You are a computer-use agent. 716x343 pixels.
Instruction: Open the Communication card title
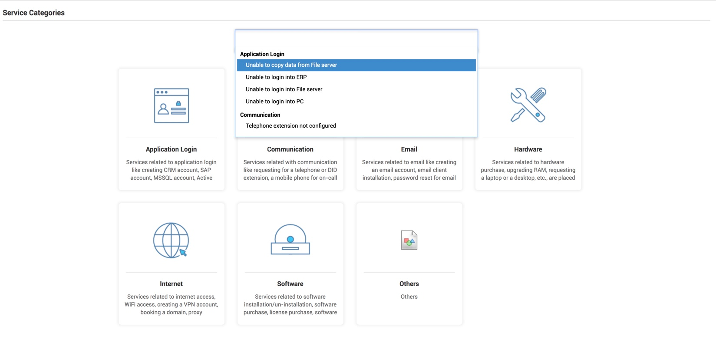(x=290, y=149)
